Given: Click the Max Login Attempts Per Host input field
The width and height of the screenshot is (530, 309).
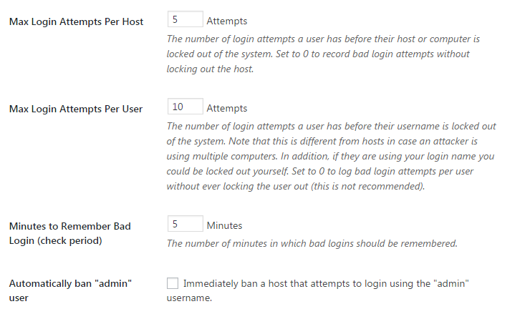Looking at the screenshot, I should 185,21.
